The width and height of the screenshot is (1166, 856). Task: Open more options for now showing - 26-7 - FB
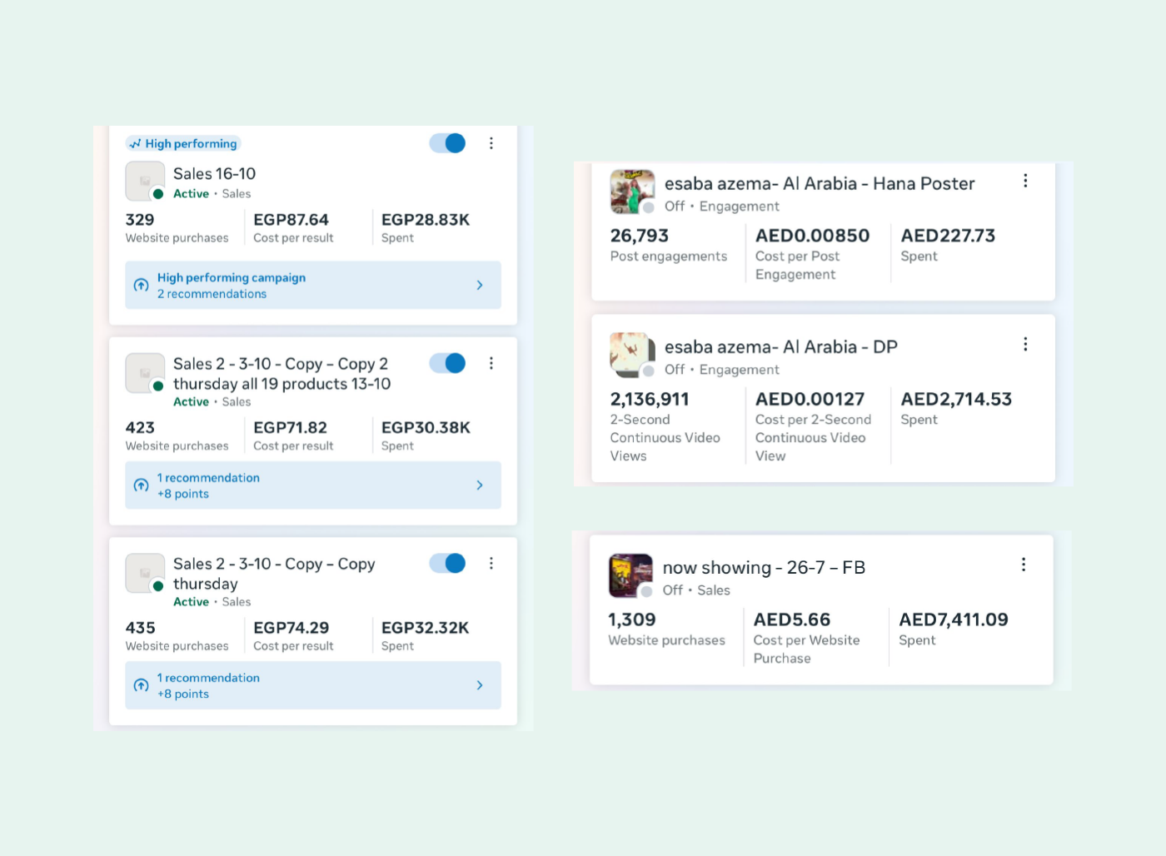[1024, 565]
